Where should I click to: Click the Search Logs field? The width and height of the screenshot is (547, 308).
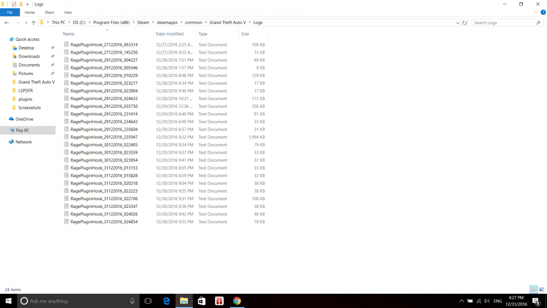click(x=504, y=22)
